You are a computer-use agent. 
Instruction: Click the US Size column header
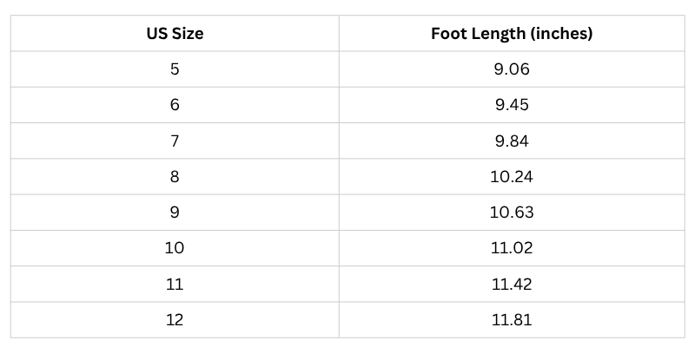tap(175, 33)
